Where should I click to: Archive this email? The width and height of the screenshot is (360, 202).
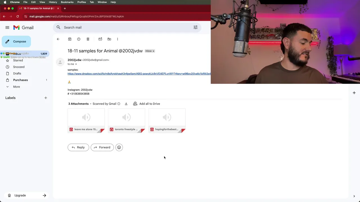(70, 39)
